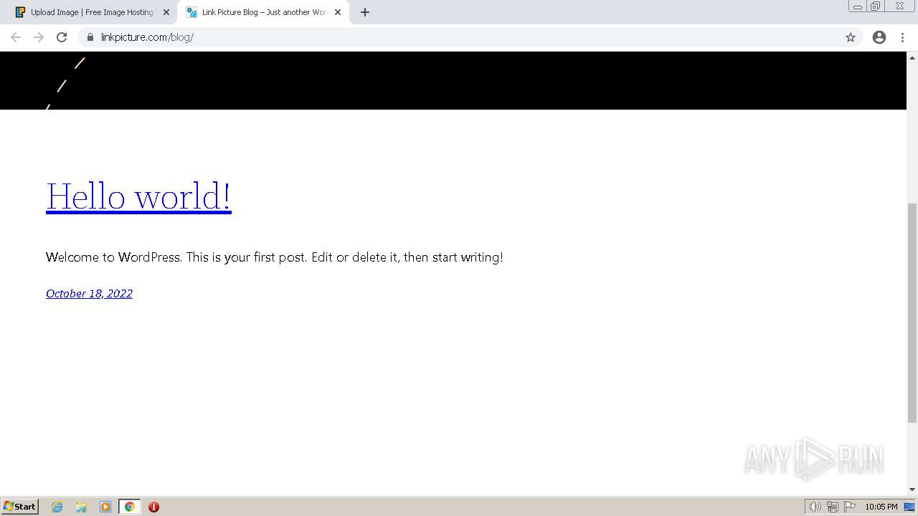Viewport: 918px width, 516px height.
Task: Click the Link Picture Blog tab favicon
Action: tap(191, 12)
